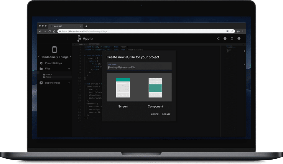
Task: Switch to the index.js editor tab
Action: tap(82, 44)
